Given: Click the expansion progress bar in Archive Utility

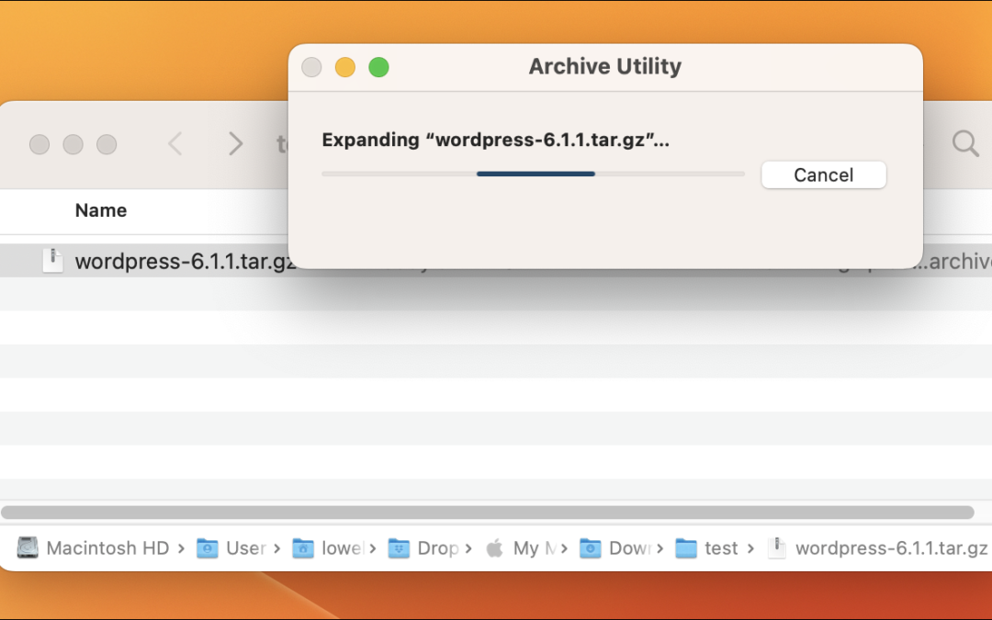Looking at the screenshot, I should [x=534, y=174].
